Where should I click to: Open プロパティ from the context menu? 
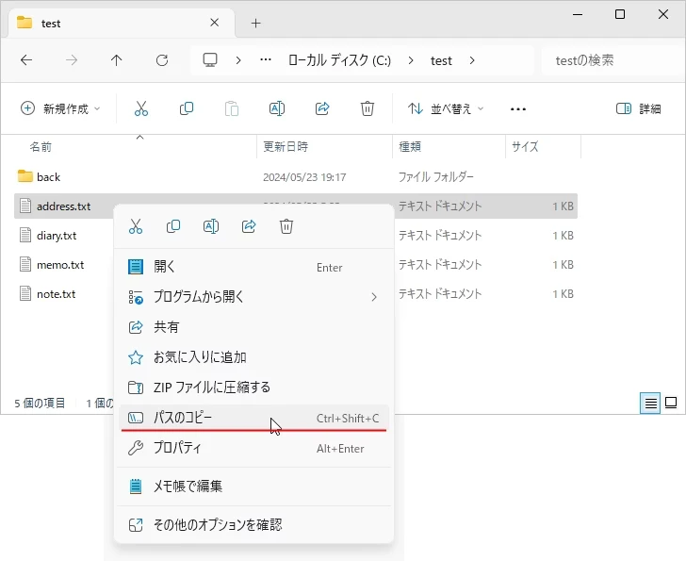click(253, 448)
